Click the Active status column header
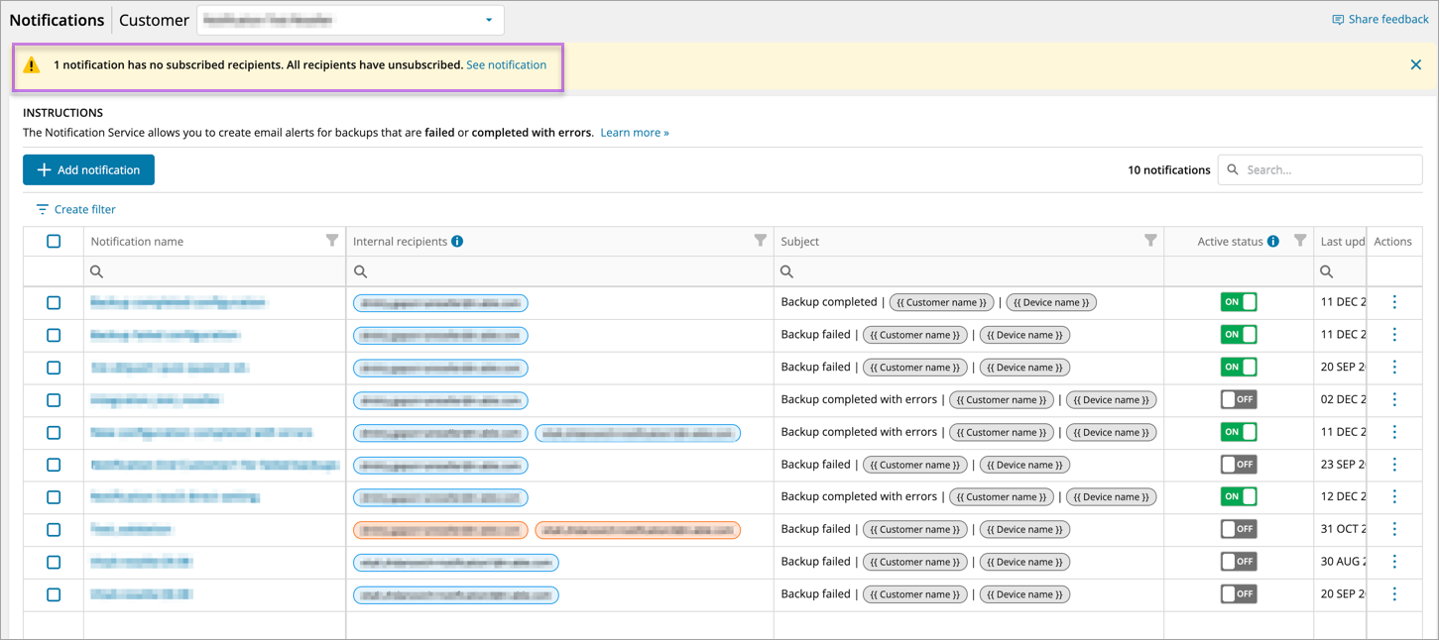Screen dimensions: 1439x640 [1230, 242]
